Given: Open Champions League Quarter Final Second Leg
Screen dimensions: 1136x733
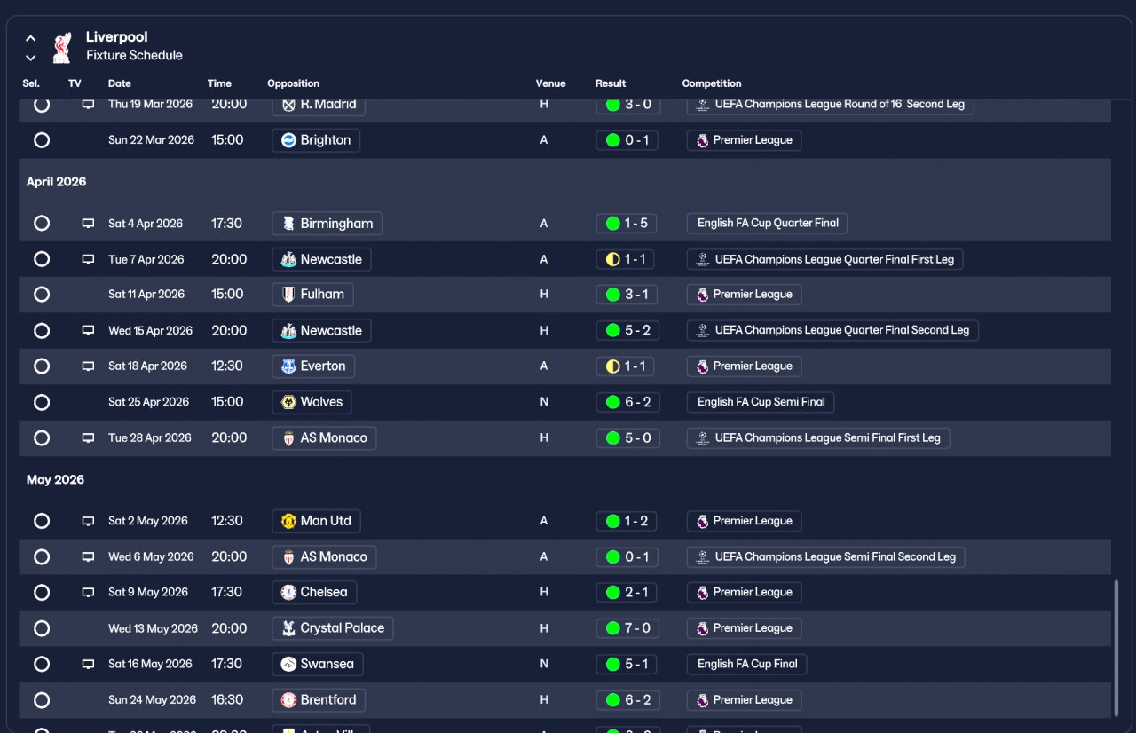Looking at the screenshot, I should [x=832, y=330].
